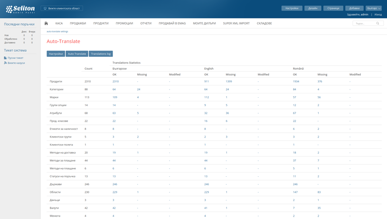Select the 'Auto Translate' tab
Image resolution: width=387 pixels, height=219 pixels.
pos(77,54)
